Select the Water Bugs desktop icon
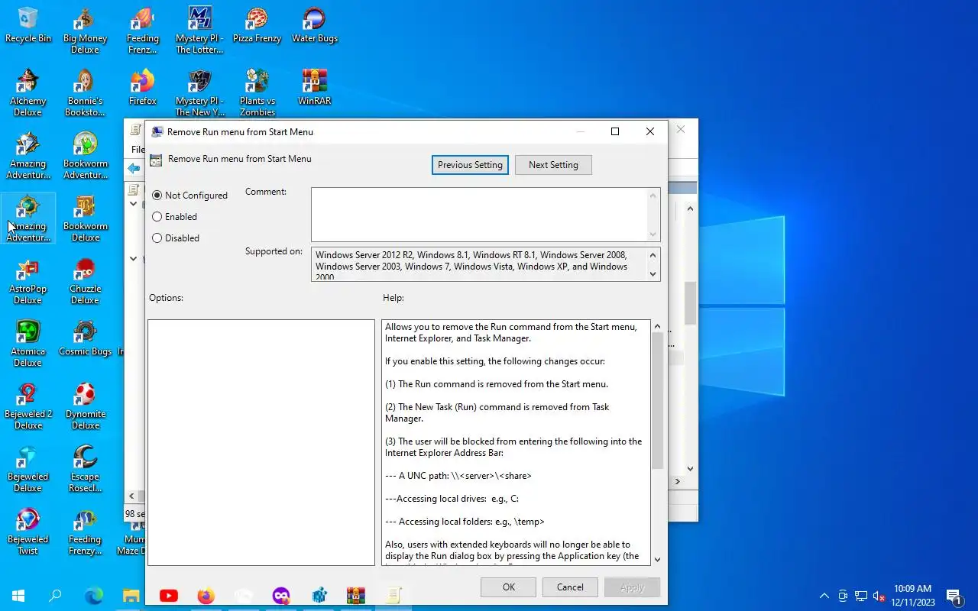 coord(314,25)
